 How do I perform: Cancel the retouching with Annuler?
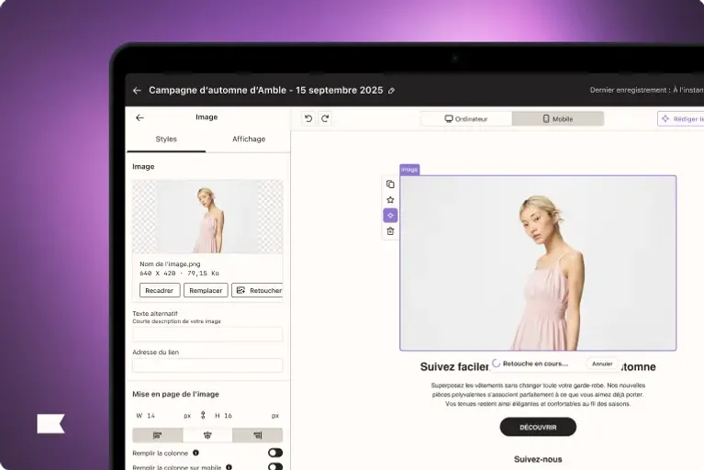coord(602,364)
